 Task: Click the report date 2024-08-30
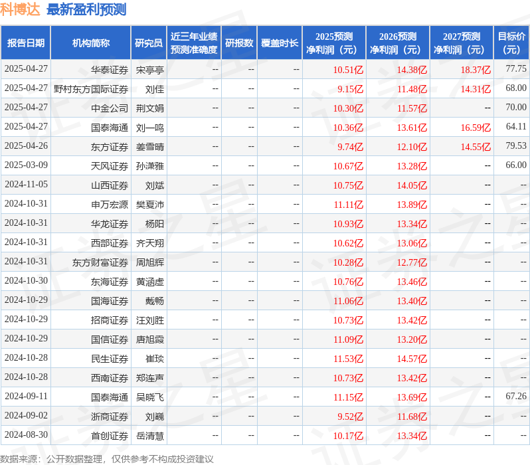tap(26, 435)
